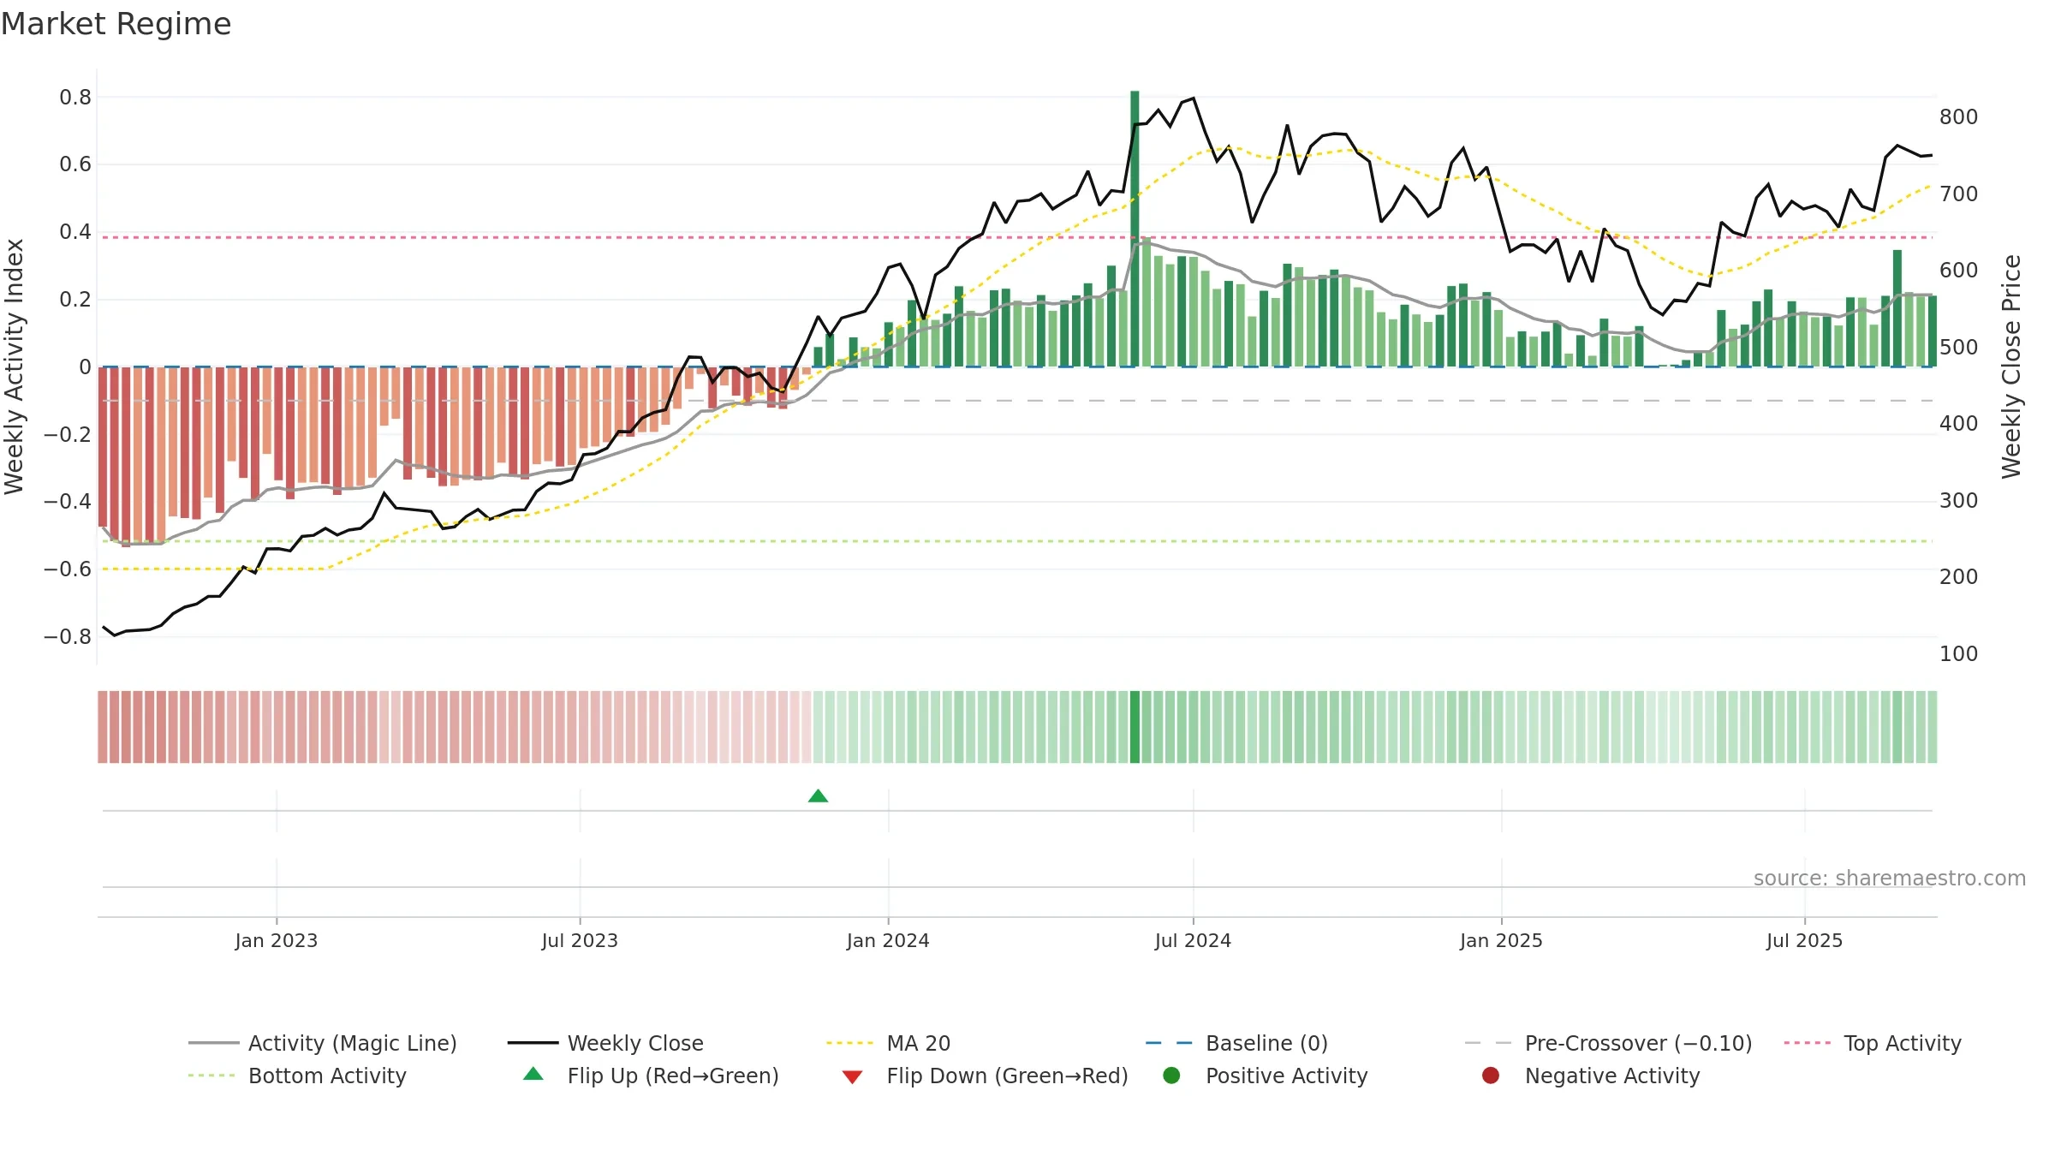
Task: Click the Jan 2025 axis label
Action: pyautogui.click(x=1501, y=940)
